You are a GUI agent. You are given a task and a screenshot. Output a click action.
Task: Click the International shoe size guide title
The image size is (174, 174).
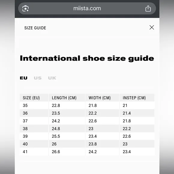click(x=87, y=58)
